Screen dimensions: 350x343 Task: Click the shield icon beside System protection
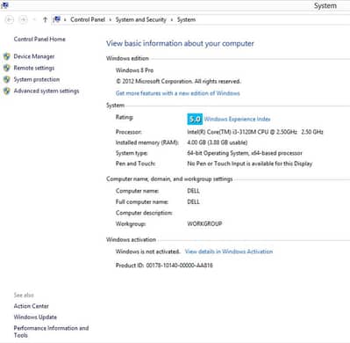7,79
